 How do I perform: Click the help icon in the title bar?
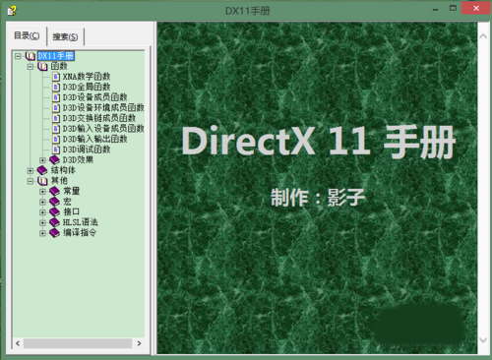tap(12, 11)
